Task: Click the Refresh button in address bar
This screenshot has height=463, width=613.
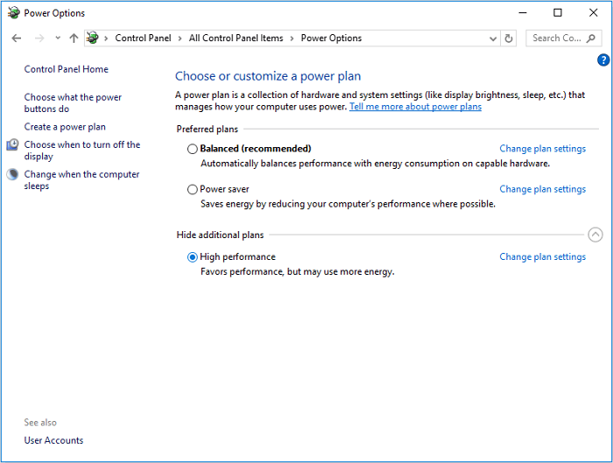Action: click(509, 39)
